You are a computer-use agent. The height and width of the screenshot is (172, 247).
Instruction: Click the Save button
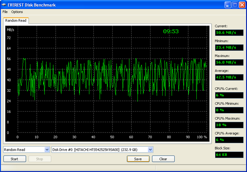[x=138, y=159]
